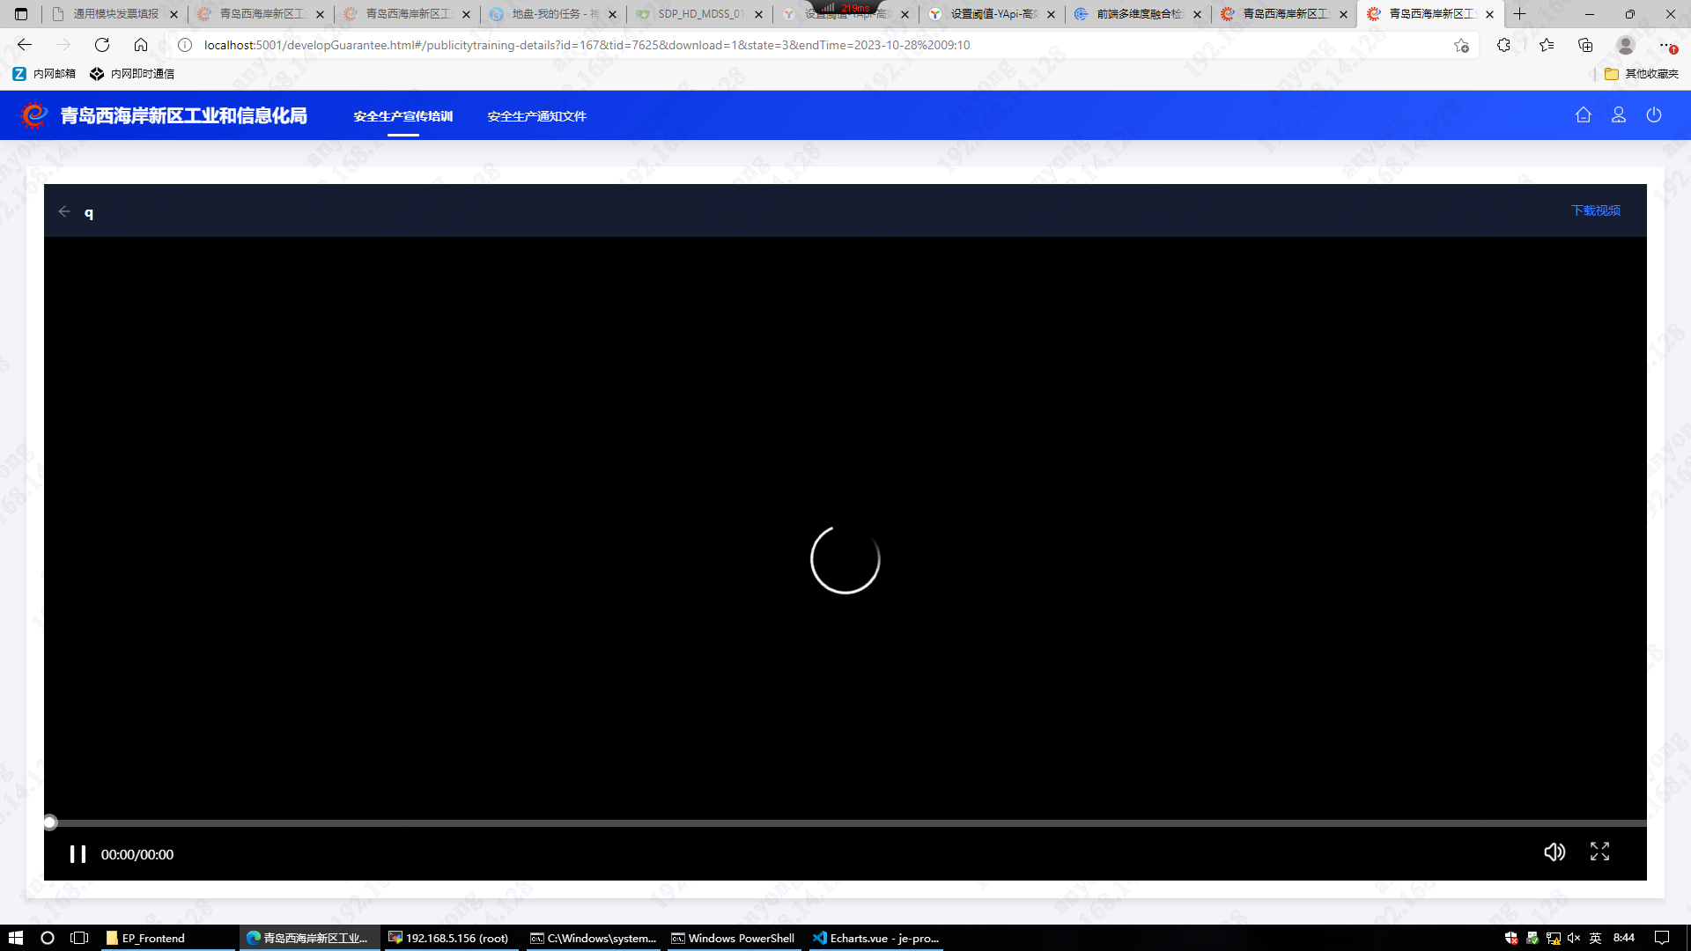
Task: Switch to Windows PowerShell taskbar window
Action: coord(735,938)
